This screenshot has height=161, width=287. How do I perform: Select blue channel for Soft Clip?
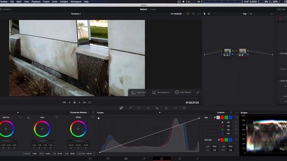(x=230, y=140)
